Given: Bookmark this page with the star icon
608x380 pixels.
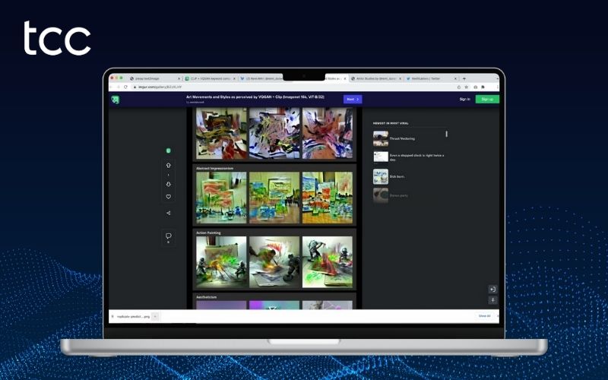Looking at the screenshot, I should (x=467, y=87).
